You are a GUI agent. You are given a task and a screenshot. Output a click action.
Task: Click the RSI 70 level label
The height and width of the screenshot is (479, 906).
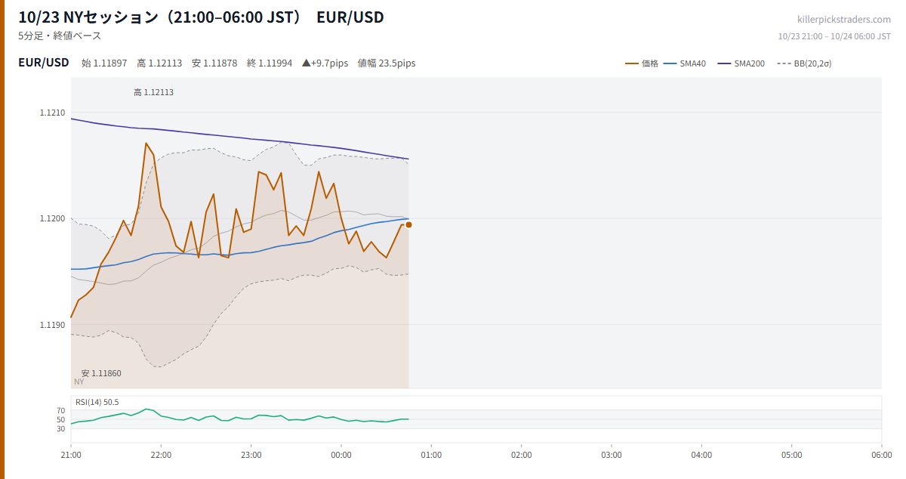(61, 410)
